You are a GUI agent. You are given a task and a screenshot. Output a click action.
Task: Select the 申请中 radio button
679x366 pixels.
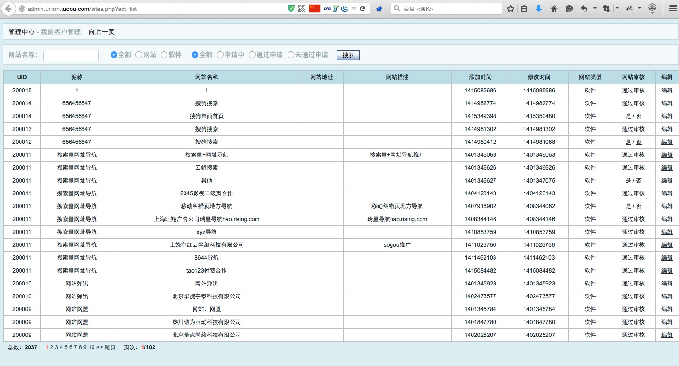click(x=220, y=55)
